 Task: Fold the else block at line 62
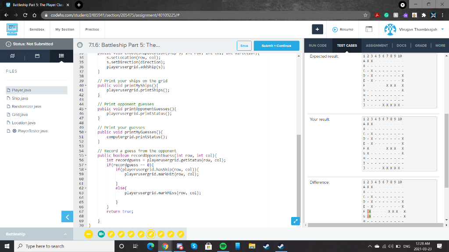coord(86,188)
